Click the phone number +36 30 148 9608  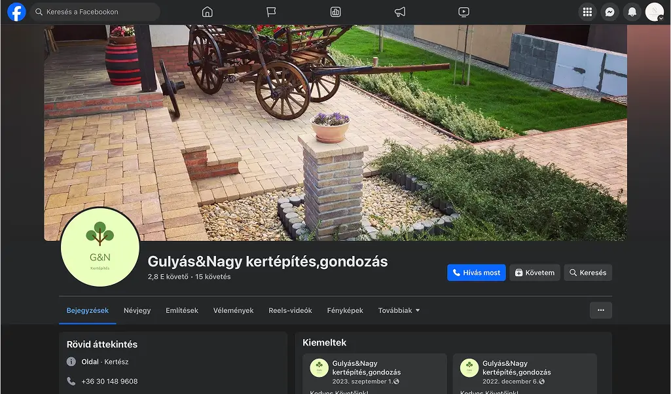click(109, 381)
